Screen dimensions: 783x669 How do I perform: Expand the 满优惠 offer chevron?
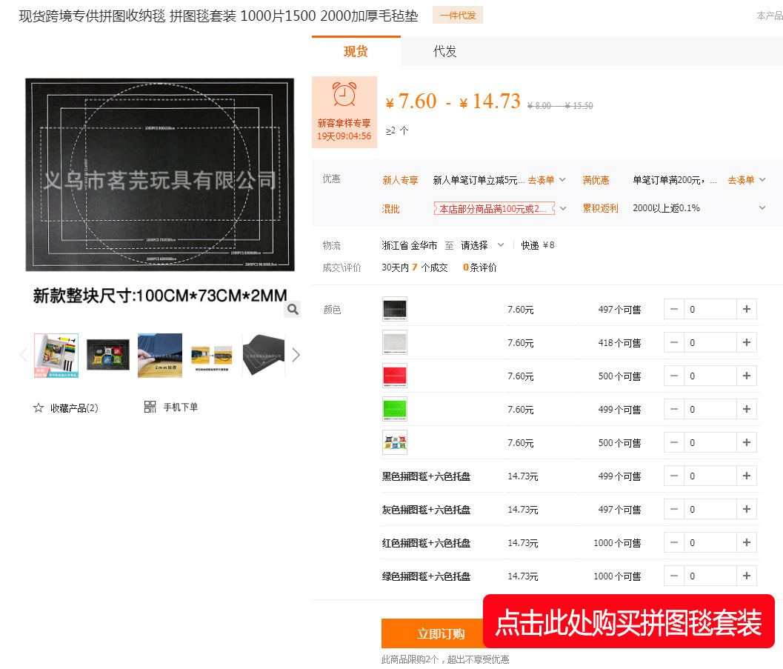pyautogui.click(x=762, y=179)
